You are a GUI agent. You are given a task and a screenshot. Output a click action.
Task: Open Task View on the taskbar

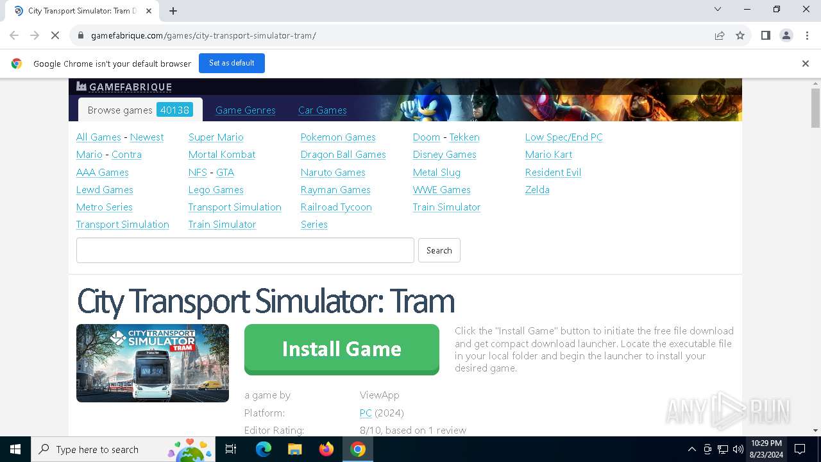231,449
